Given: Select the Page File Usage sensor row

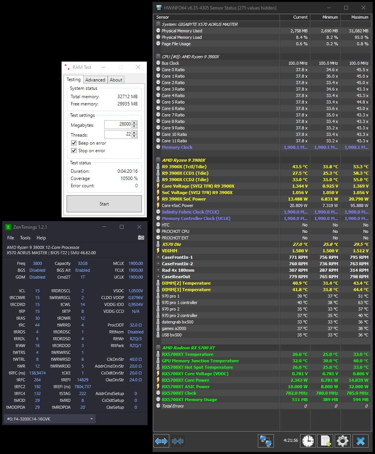Looking at the screenshot, I should [x=262, y=44].
